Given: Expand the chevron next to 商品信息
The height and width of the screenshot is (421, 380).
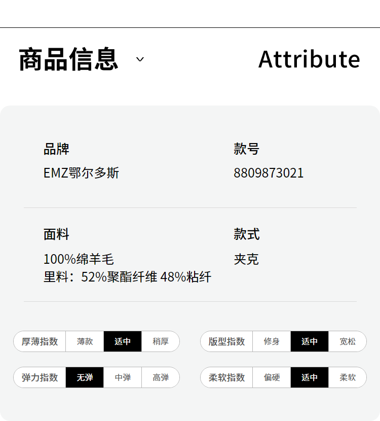Looking at the screenshot, I should coord(140,59).
